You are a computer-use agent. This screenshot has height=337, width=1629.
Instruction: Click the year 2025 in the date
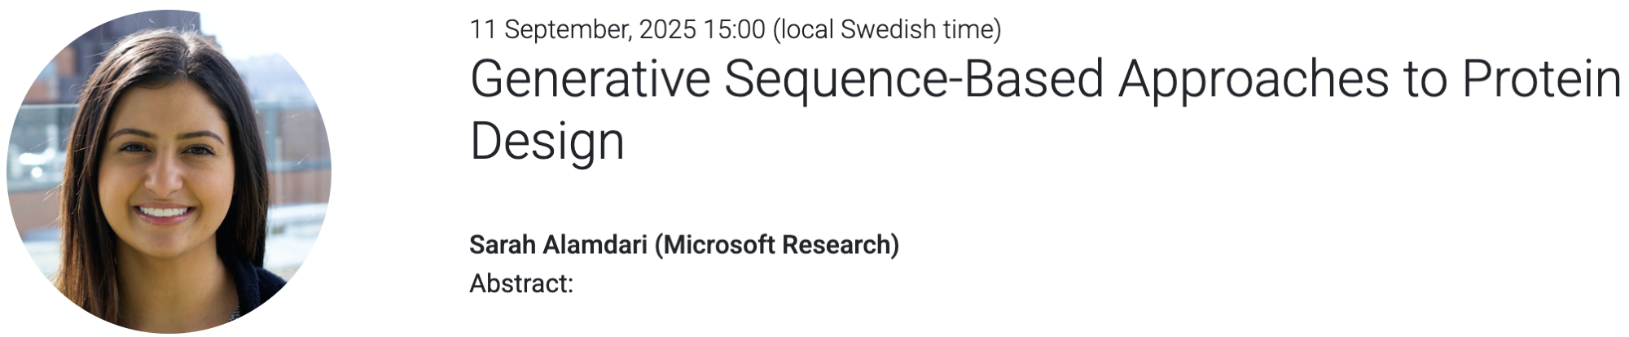667,29
